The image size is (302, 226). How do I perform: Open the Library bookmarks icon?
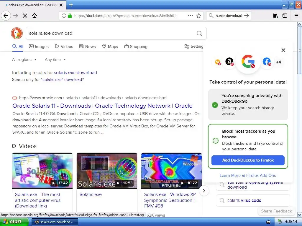pos(275,16)
